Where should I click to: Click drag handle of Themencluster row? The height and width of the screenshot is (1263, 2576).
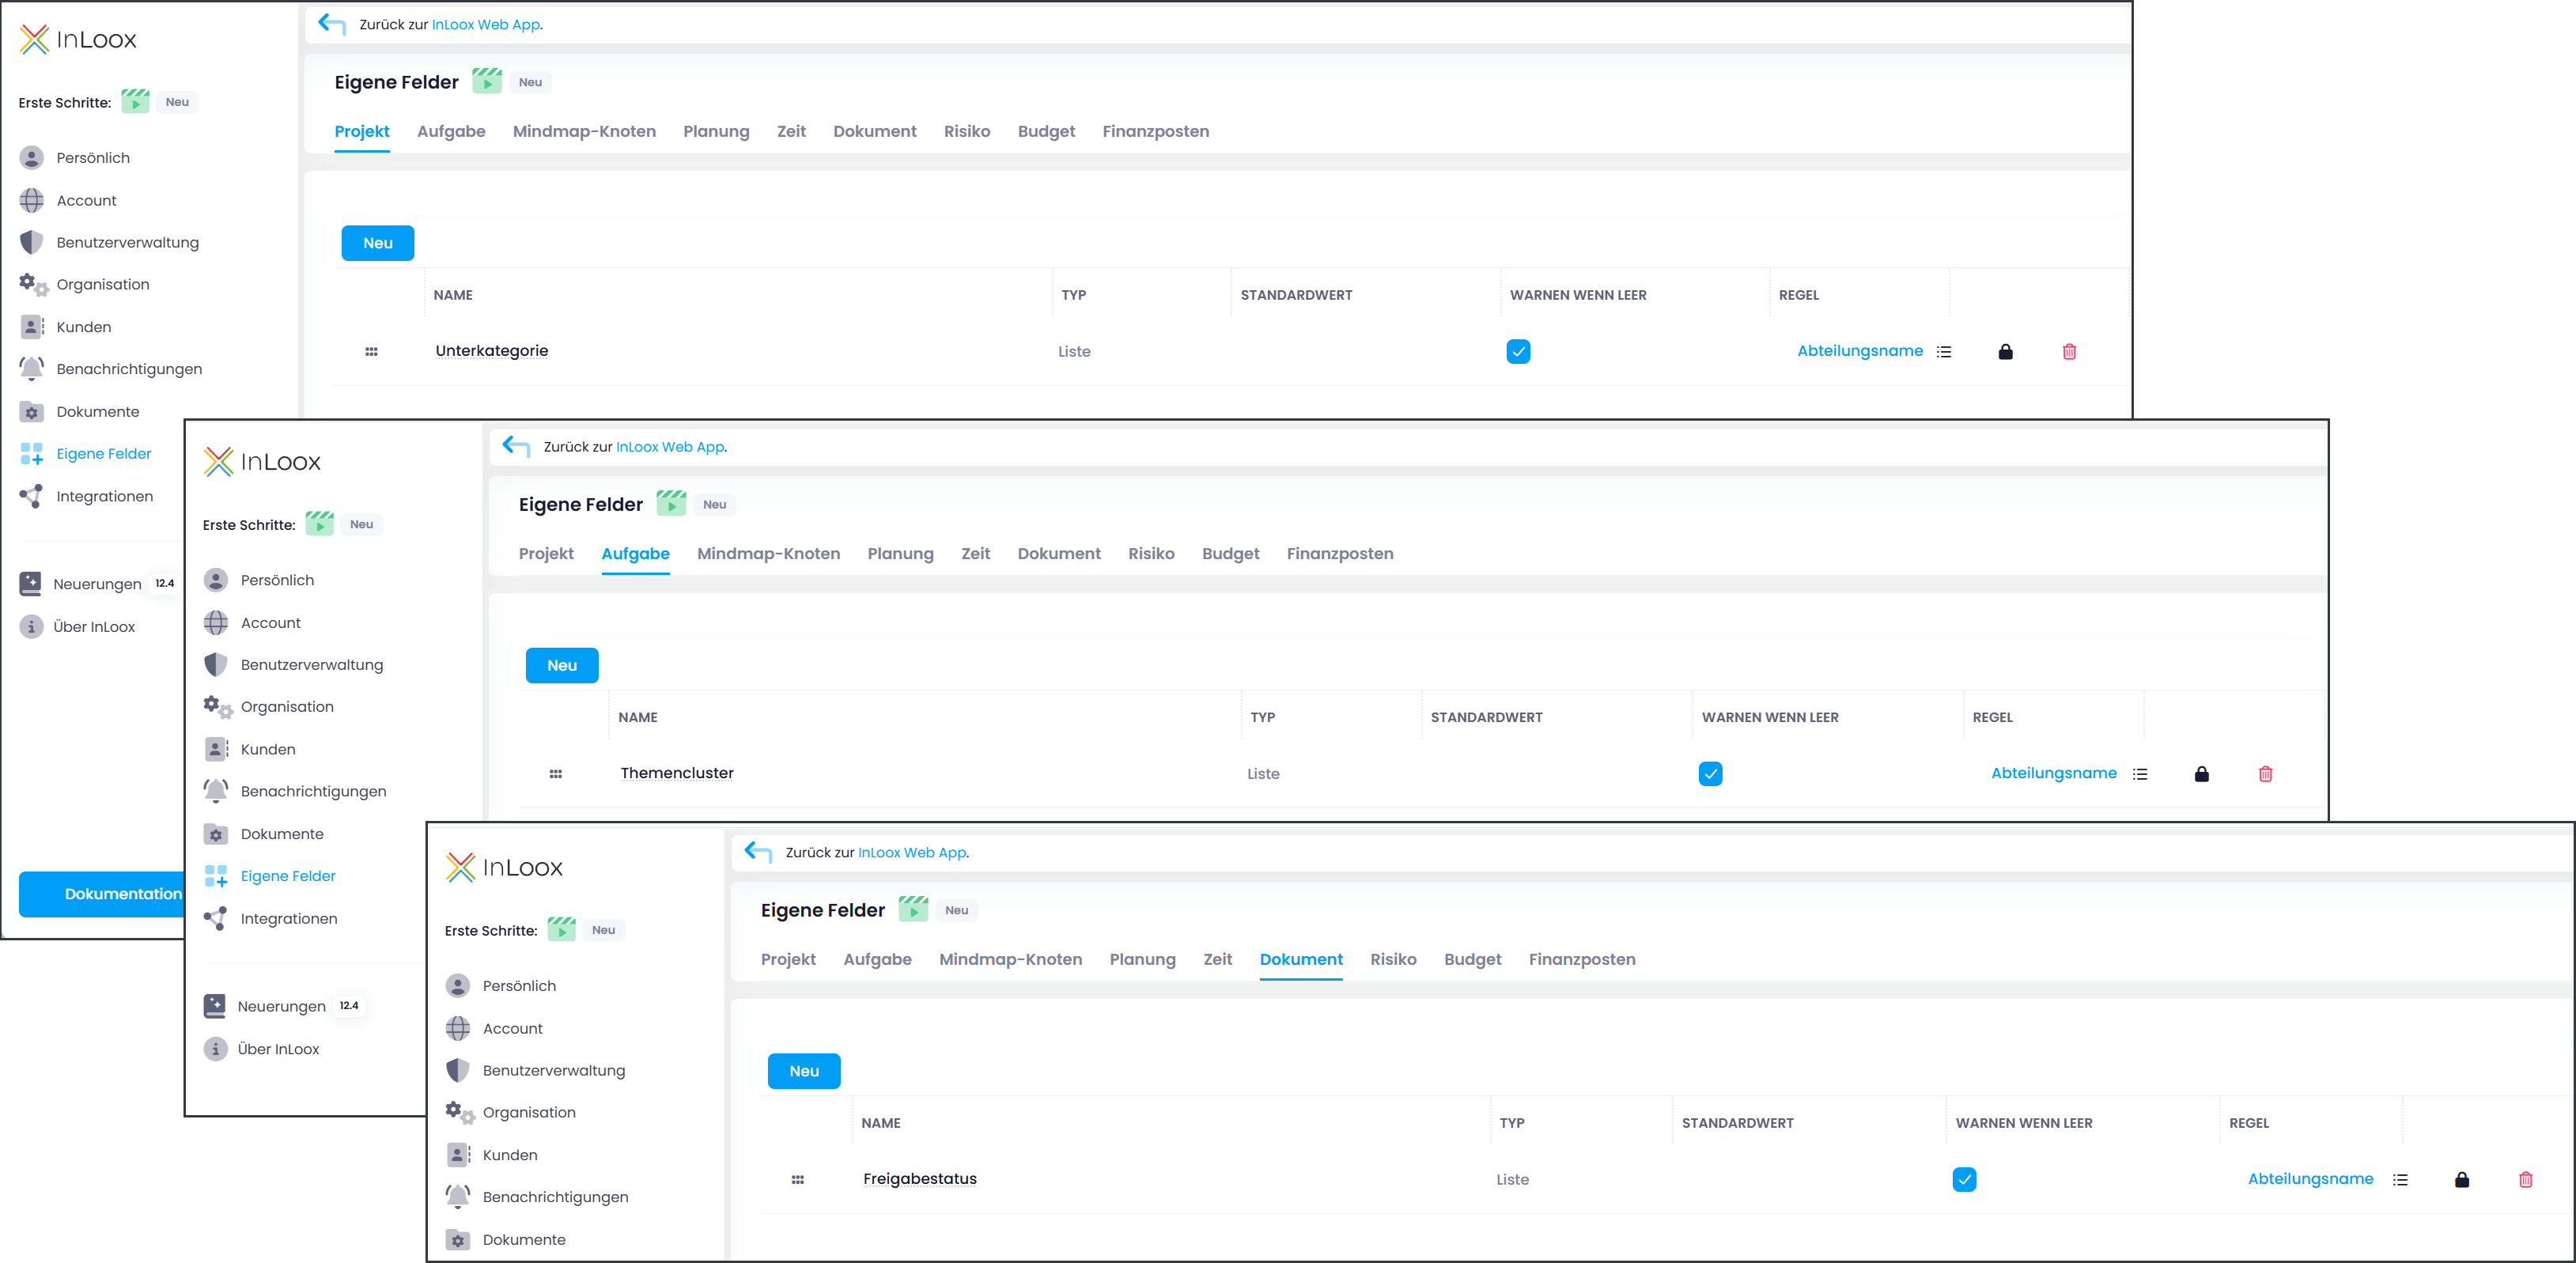click(x=555, y=773)
